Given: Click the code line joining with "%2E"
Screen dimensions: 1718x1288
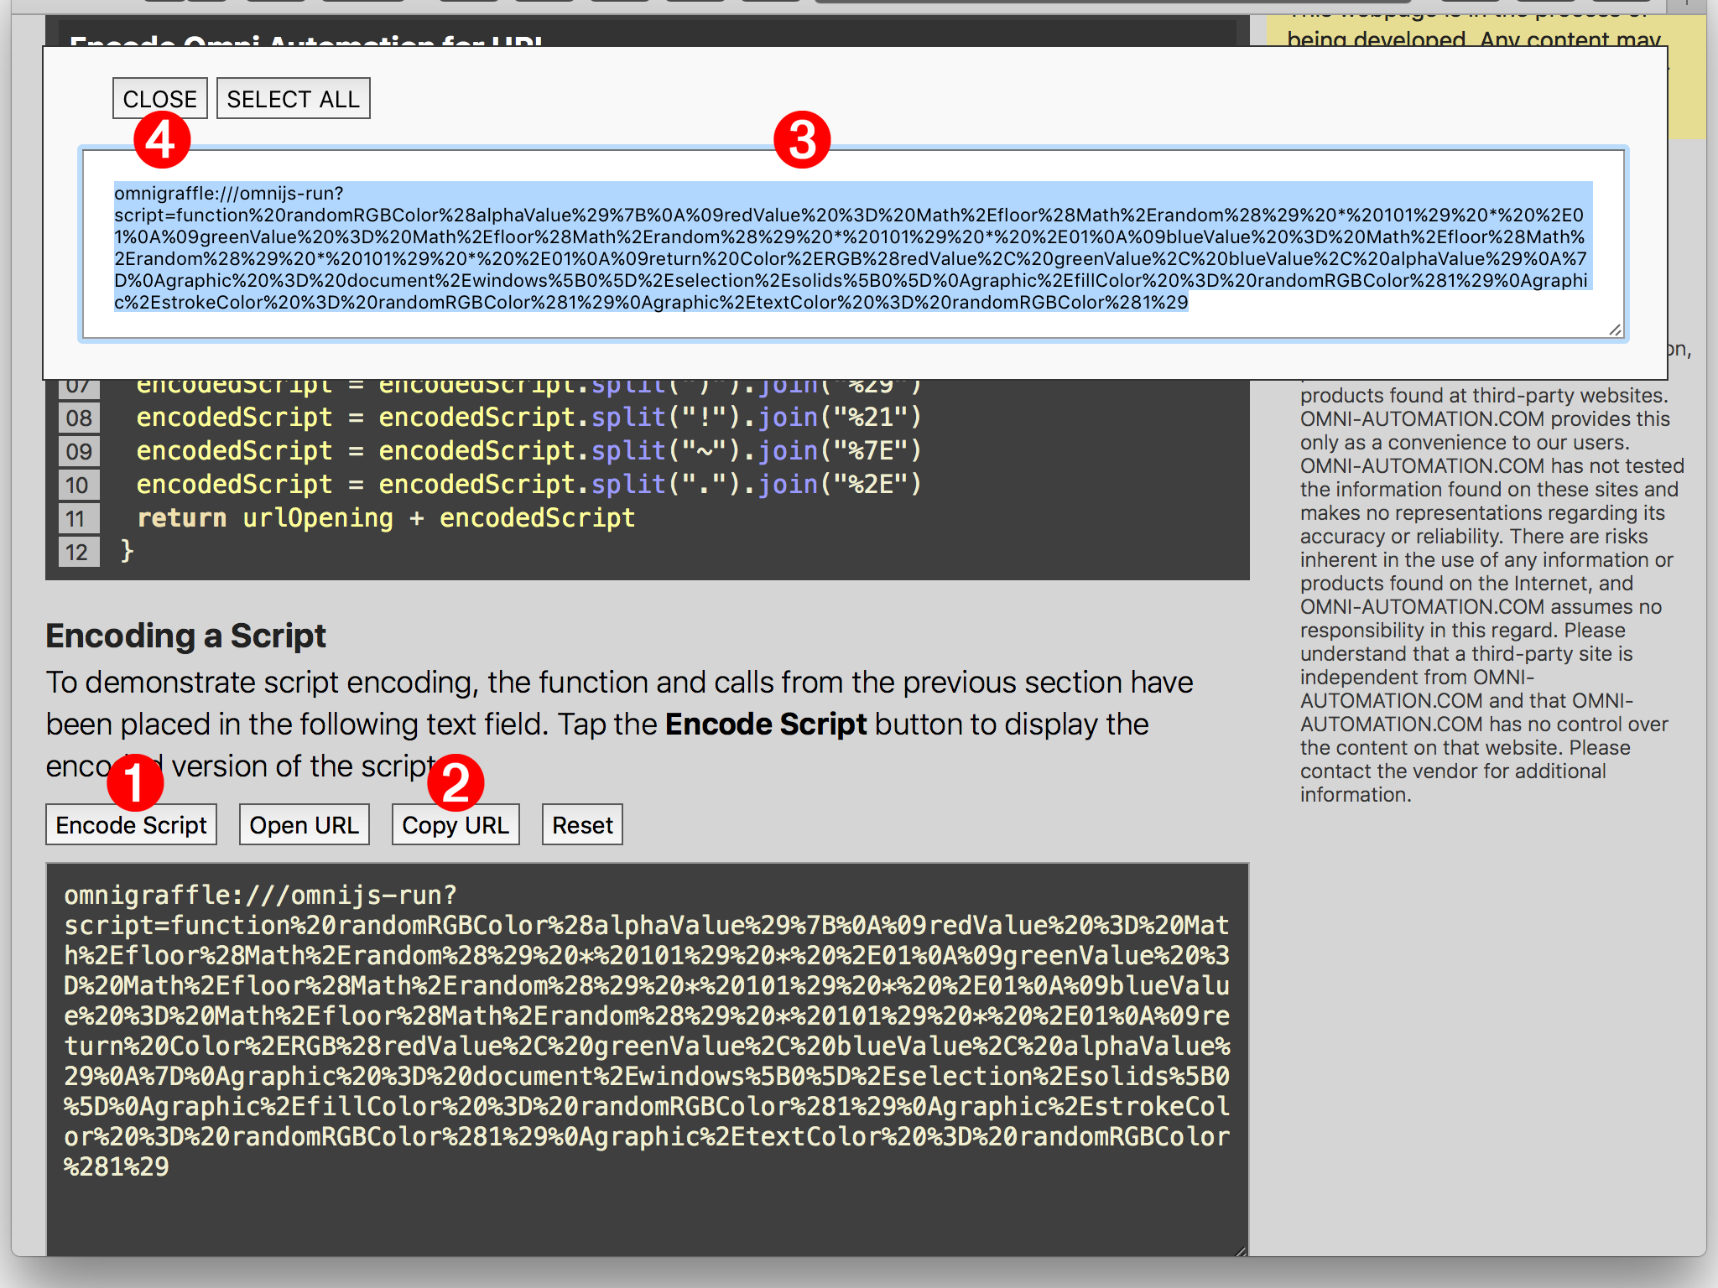Looking at the screenshot, I should pyautogui.click(x=528, y=485).
